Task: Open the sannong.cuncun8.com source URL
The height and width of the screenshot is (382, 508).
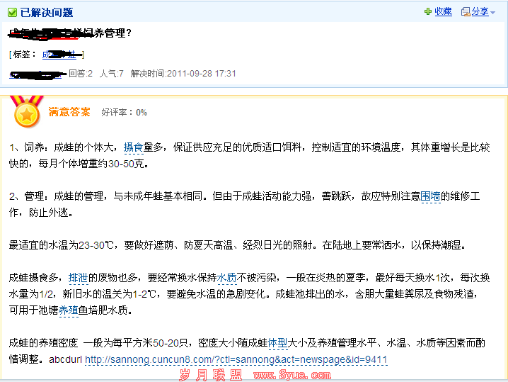Action: (x=236, y=359)
